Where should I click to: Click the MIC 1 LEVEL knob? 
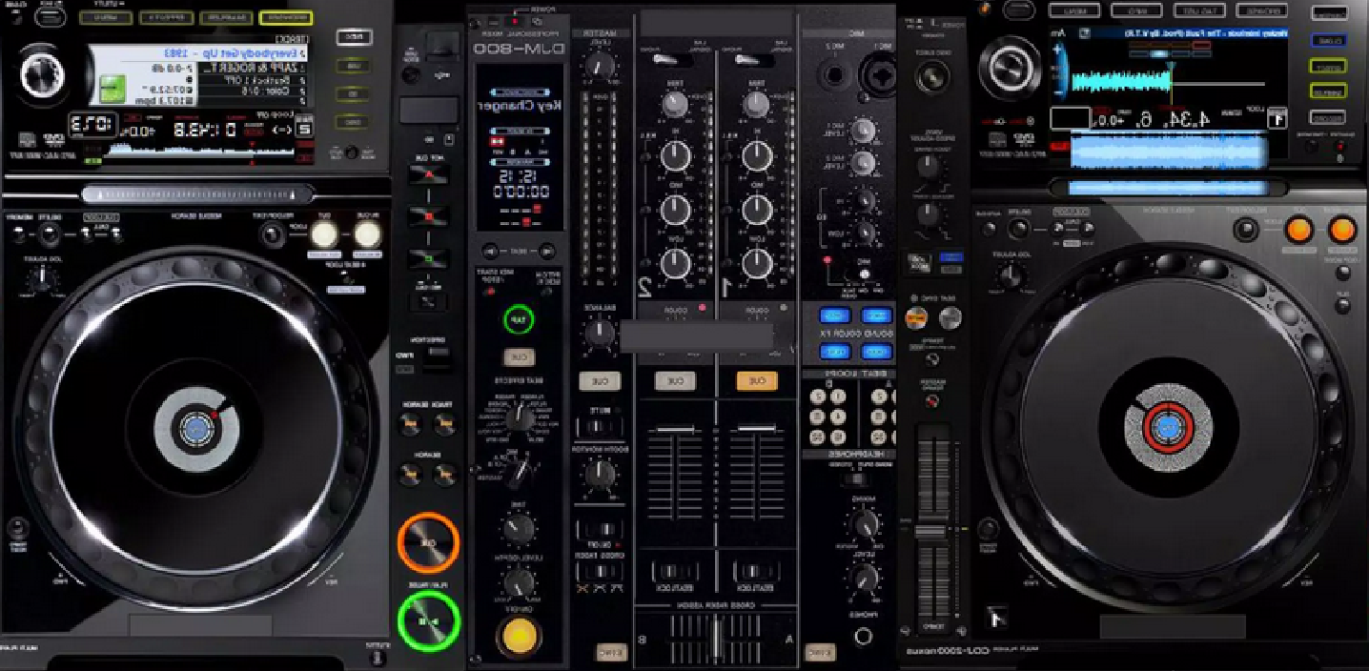coord(862,129)
